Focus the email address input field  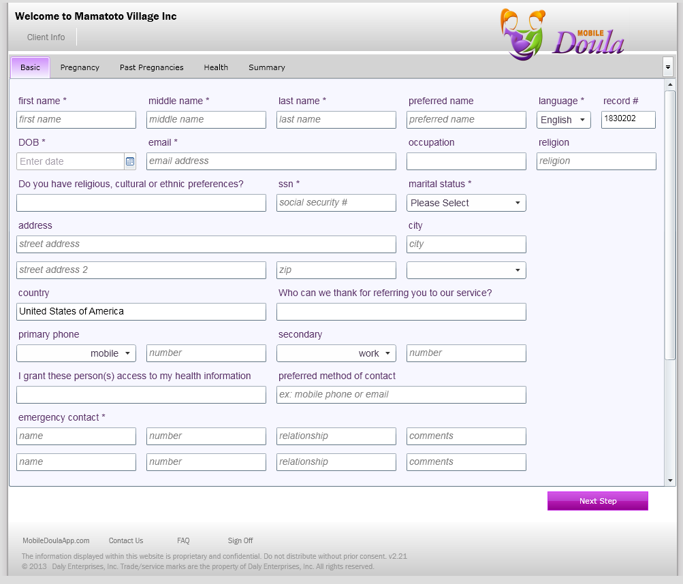tap(271, 161)
